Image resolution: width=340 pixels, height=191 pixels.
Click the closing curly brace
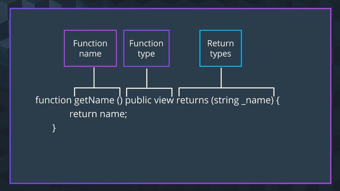coord(54,128)
